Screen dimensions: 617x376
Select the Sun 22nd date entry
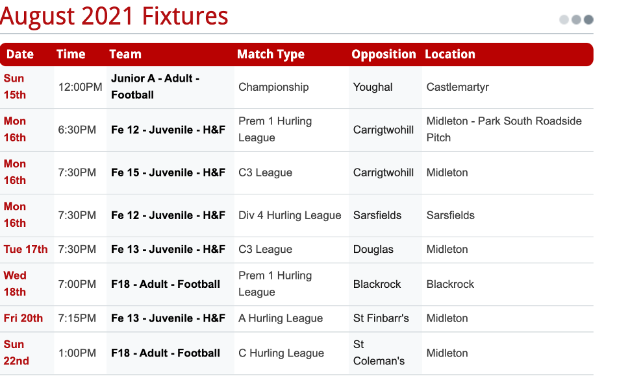coord(16,353)
